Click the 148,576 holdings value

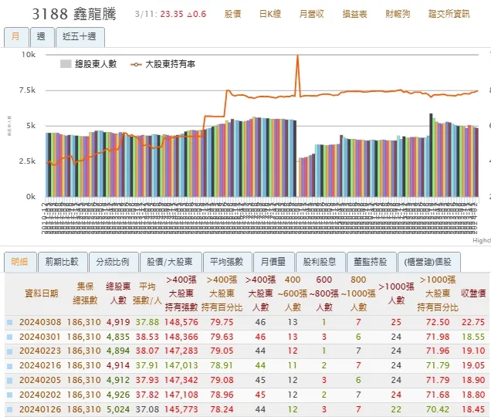coord(181,322)
